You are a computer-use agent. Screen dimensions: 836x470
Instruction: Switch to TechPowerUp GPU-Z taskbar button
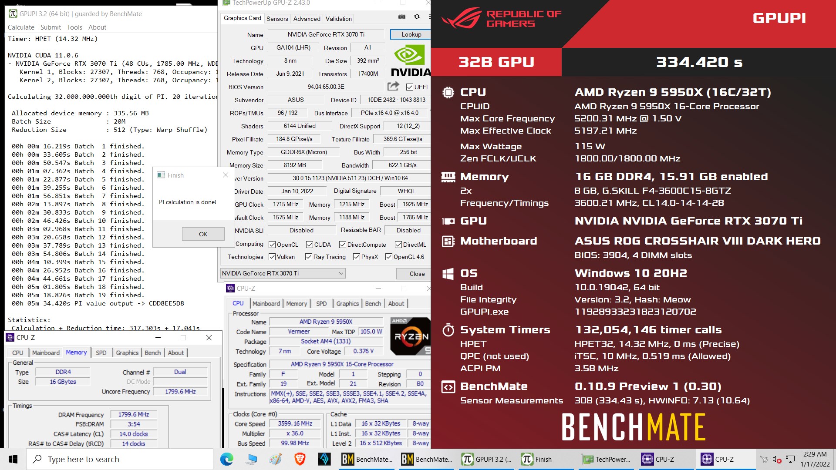coord(606,459)
